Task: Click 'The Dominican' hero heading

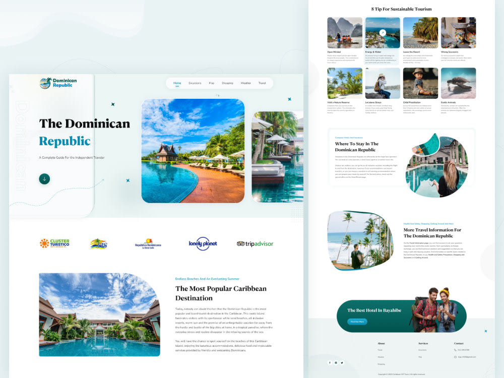Action: (85, 124)
